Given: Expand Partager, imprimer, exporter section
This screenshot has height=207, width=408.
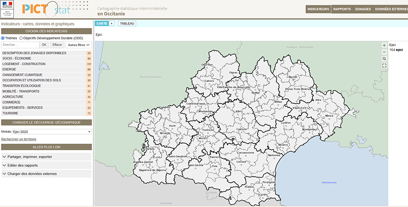Looking at the screenshot, I should [x=47, y=157].
